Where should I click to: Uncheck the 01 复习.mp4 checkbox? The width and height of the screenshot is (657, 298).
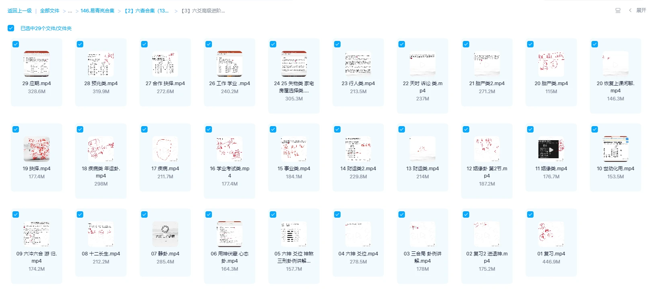click(530, 214)
